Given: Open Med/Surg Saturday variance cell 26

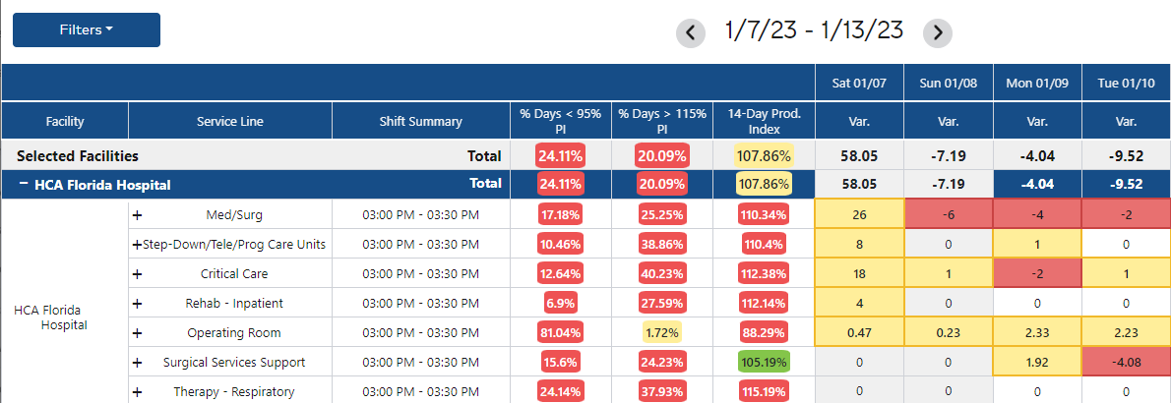Looking at the screenshot, I should pos(859,214).
